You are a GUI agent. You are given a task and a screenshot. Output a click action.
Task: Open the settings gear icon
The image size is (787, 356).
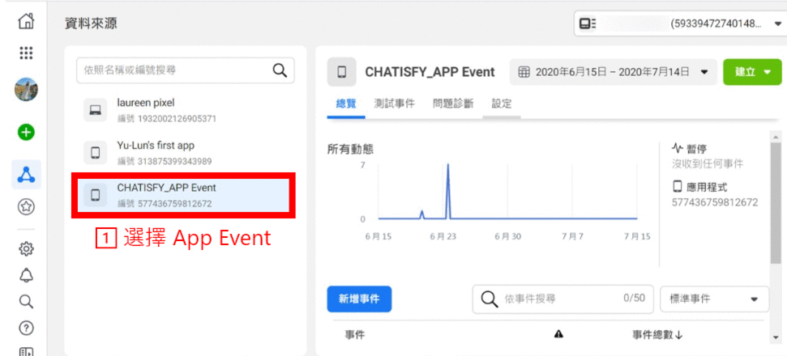click(x=26, y=248)
